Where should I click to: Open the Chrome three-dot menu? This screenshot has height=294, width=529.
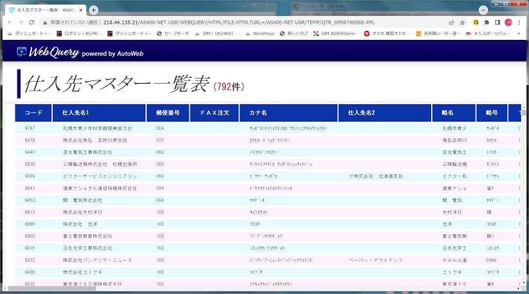click(520, 22)
